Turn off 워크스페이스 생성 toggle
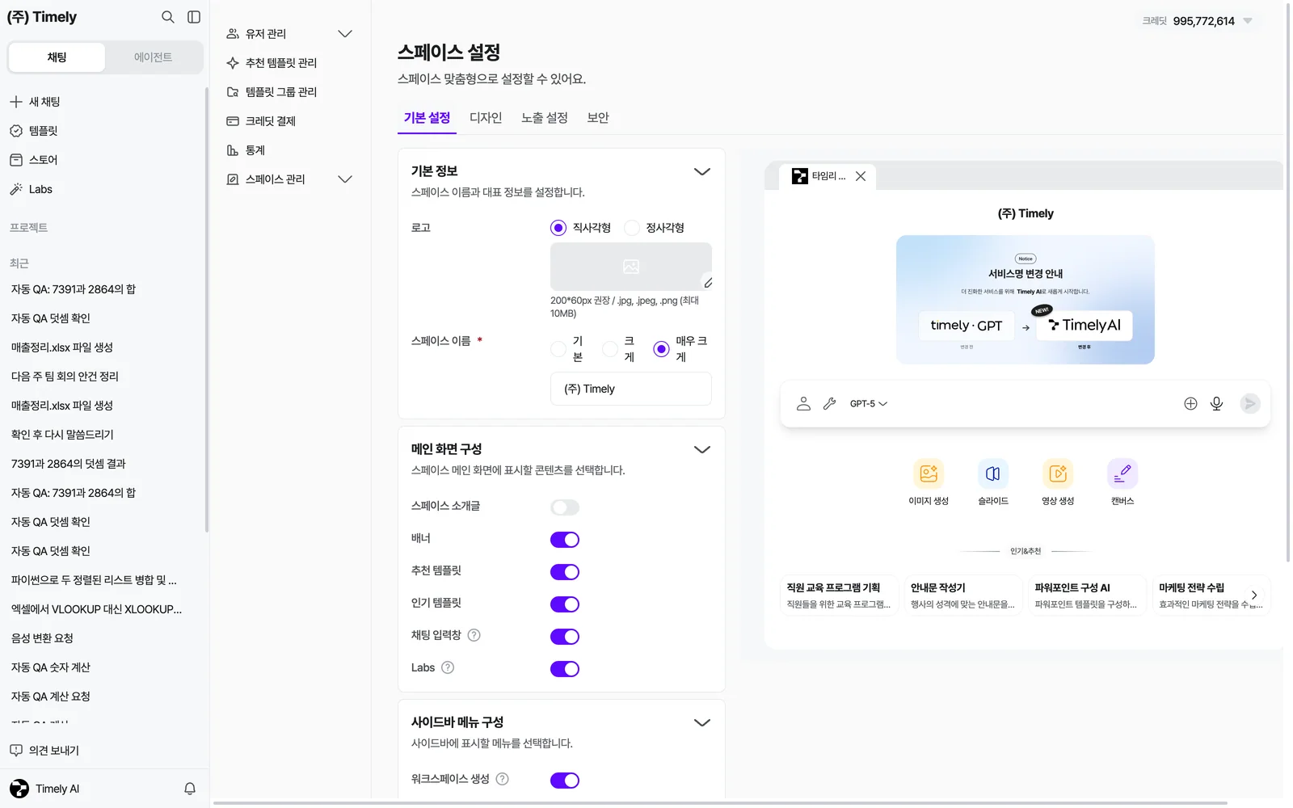Viewport: 1293px width, 808px height. pos(565,781)
